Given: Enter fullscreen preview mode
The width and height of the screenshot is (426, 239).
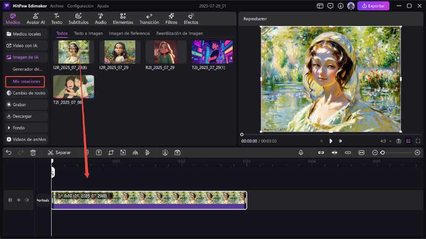Looking at the screenshot, I should 418,141.
